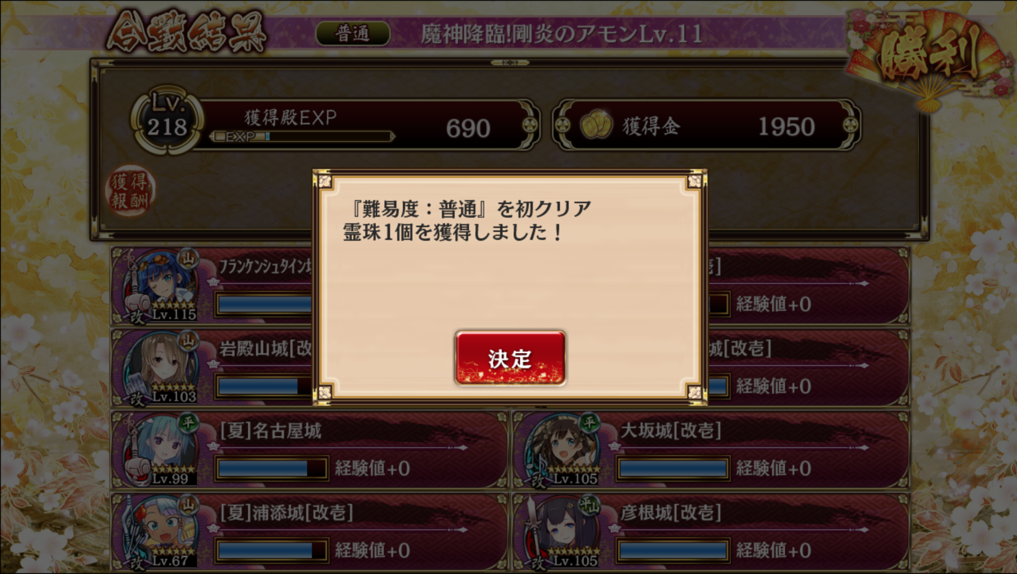Click the Lv. 218 player level badge
1017x574 pixels.
pos(167,120)
